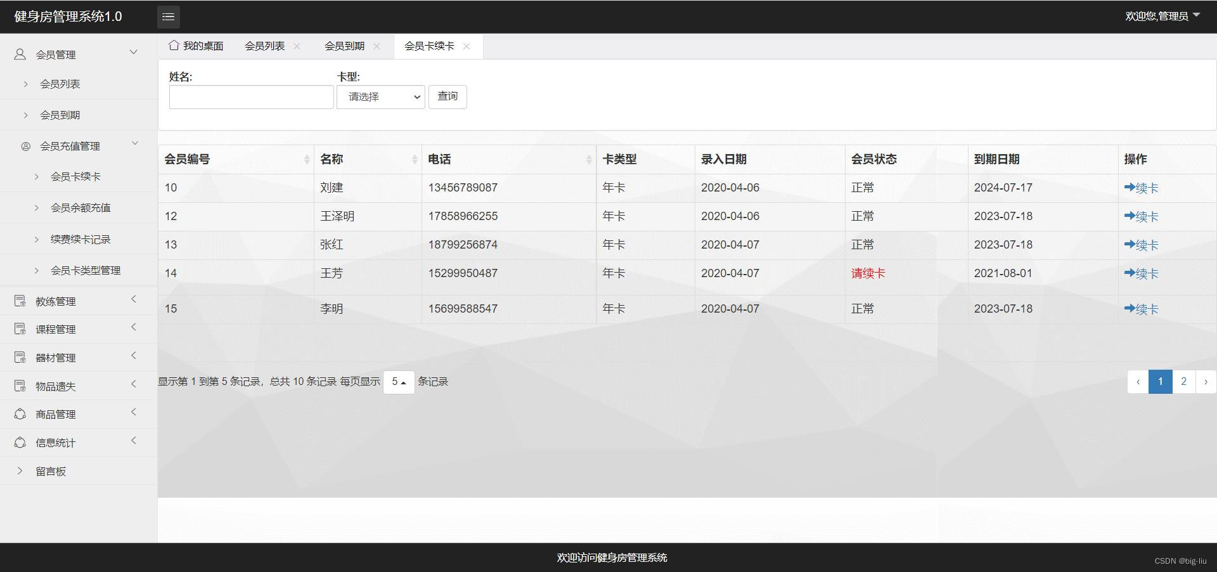
Task: Click the 会员管理 user icon in sidebar
Action: (20, 55)
